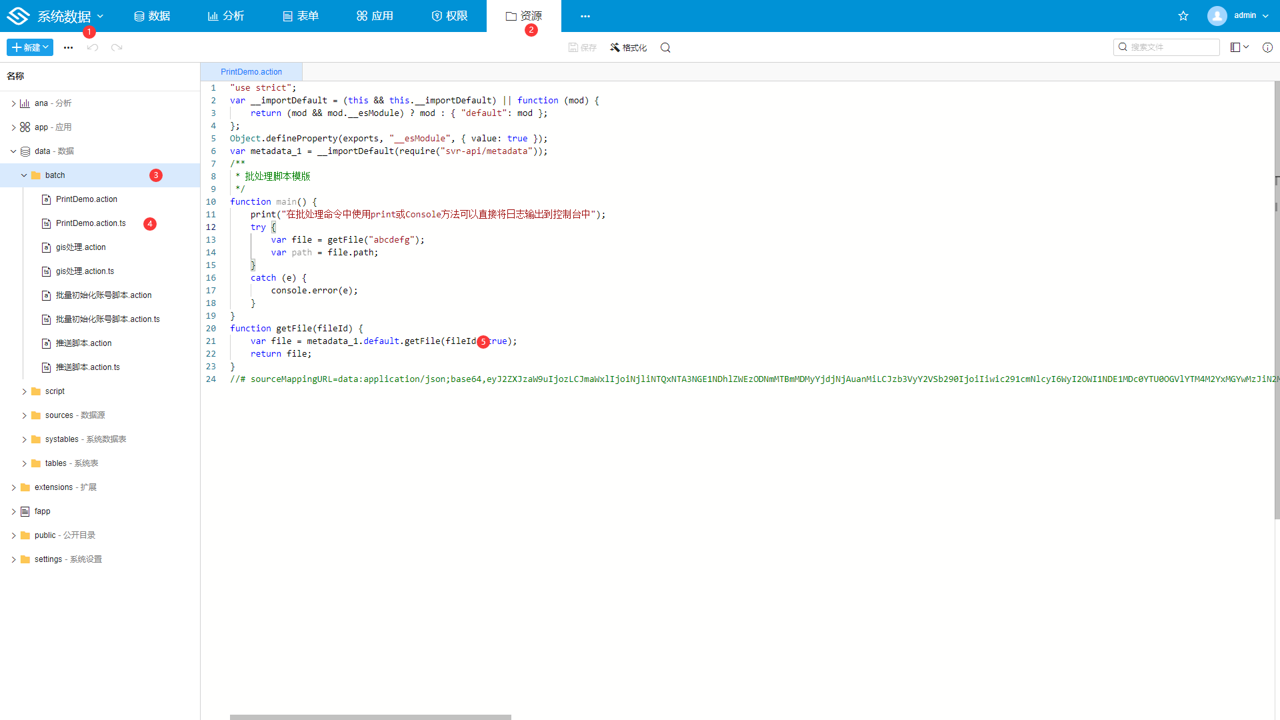Collapse the batch folder
The height and width of the screenshot is (720, 1280).
click(24, 175)
